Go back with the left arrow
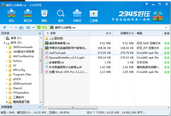The height and width of the screenshot is (116, 171). 5,27
